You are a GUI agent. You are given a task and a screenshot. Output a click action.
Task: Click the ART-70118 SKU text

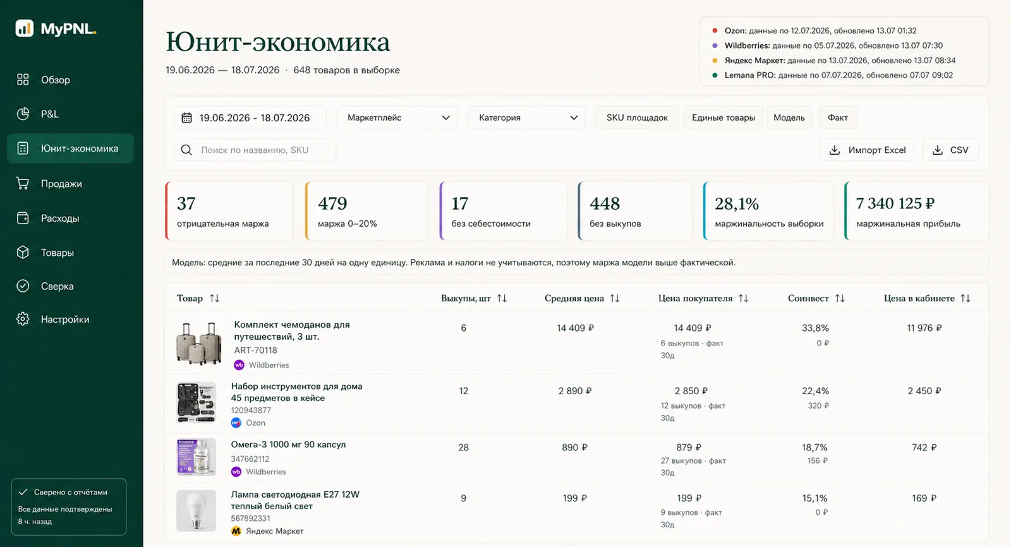coord(255,351)
